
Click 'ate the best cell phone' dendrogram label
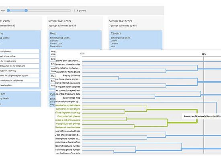pyautogui.click(x=68, y=61)
